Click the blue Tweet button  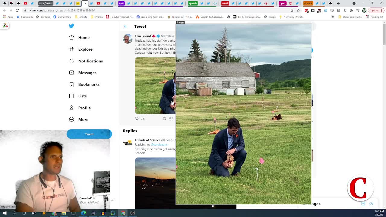tap(89, 134)
